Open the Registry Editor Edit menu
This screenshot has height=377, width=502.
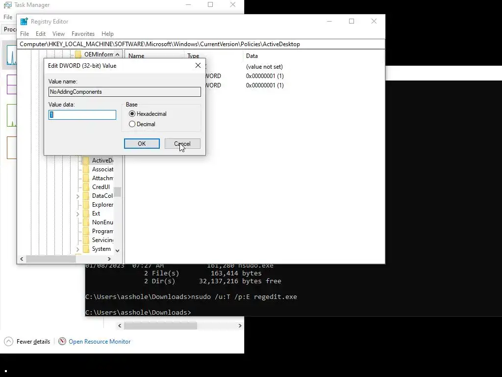pos(40,34)
